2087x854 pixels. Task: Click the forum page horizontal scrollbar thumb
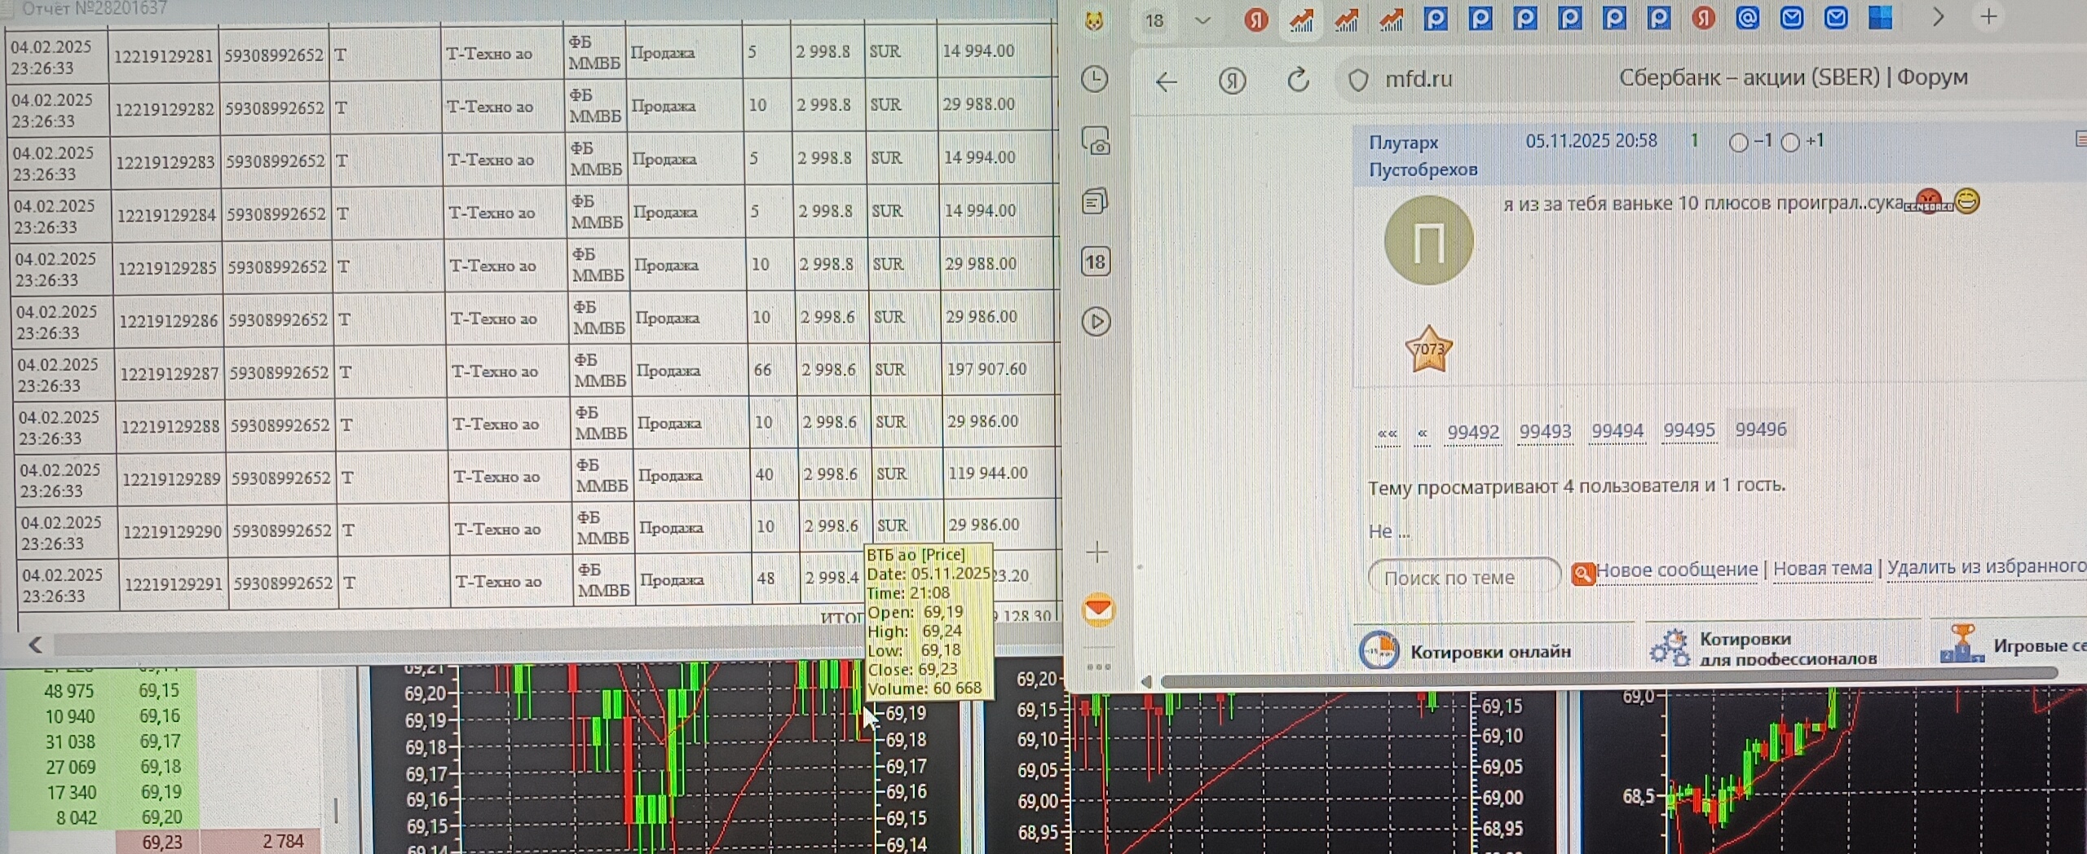tap(1608, 679)
